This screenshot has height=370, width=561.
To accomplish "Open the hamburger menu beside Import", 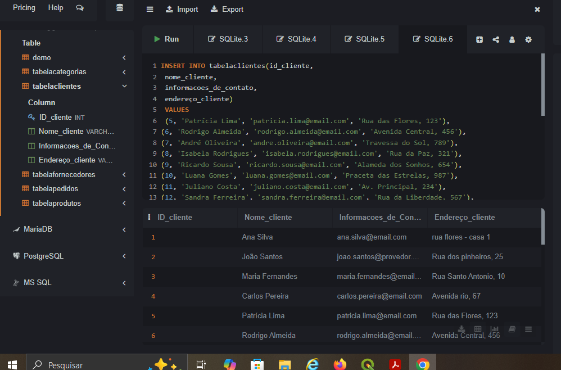I will click(150, 10).
